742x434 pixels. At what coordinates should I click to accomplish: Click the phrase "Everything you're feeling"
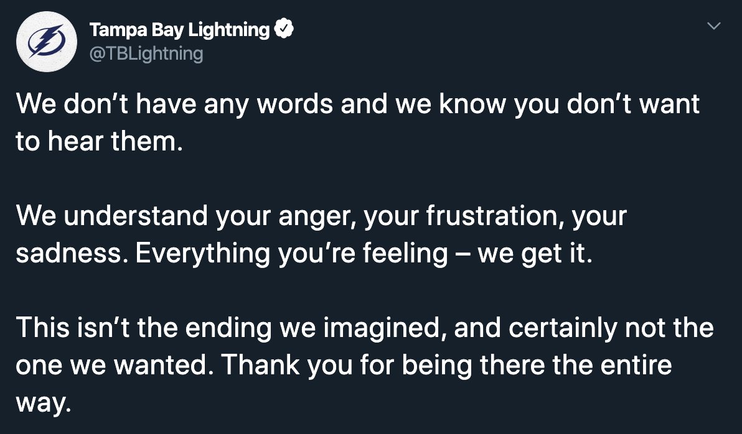click(x=291, y=254)
